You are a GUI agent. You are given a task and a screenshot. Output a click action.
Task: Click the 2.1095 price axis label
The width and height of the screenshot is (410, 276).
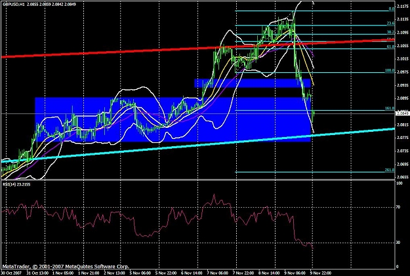coord(401,32)
